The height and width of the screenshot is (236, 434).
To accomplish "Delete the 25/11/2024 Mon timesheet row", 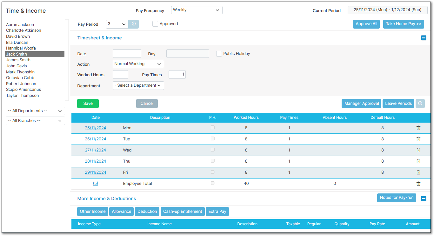I will (x=418, y=128).
